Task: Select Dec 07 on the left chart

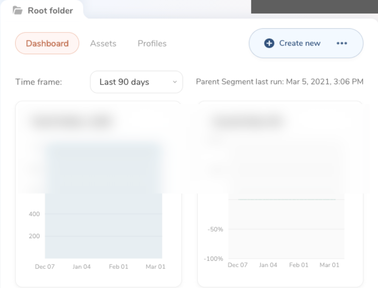Action: 45,267
